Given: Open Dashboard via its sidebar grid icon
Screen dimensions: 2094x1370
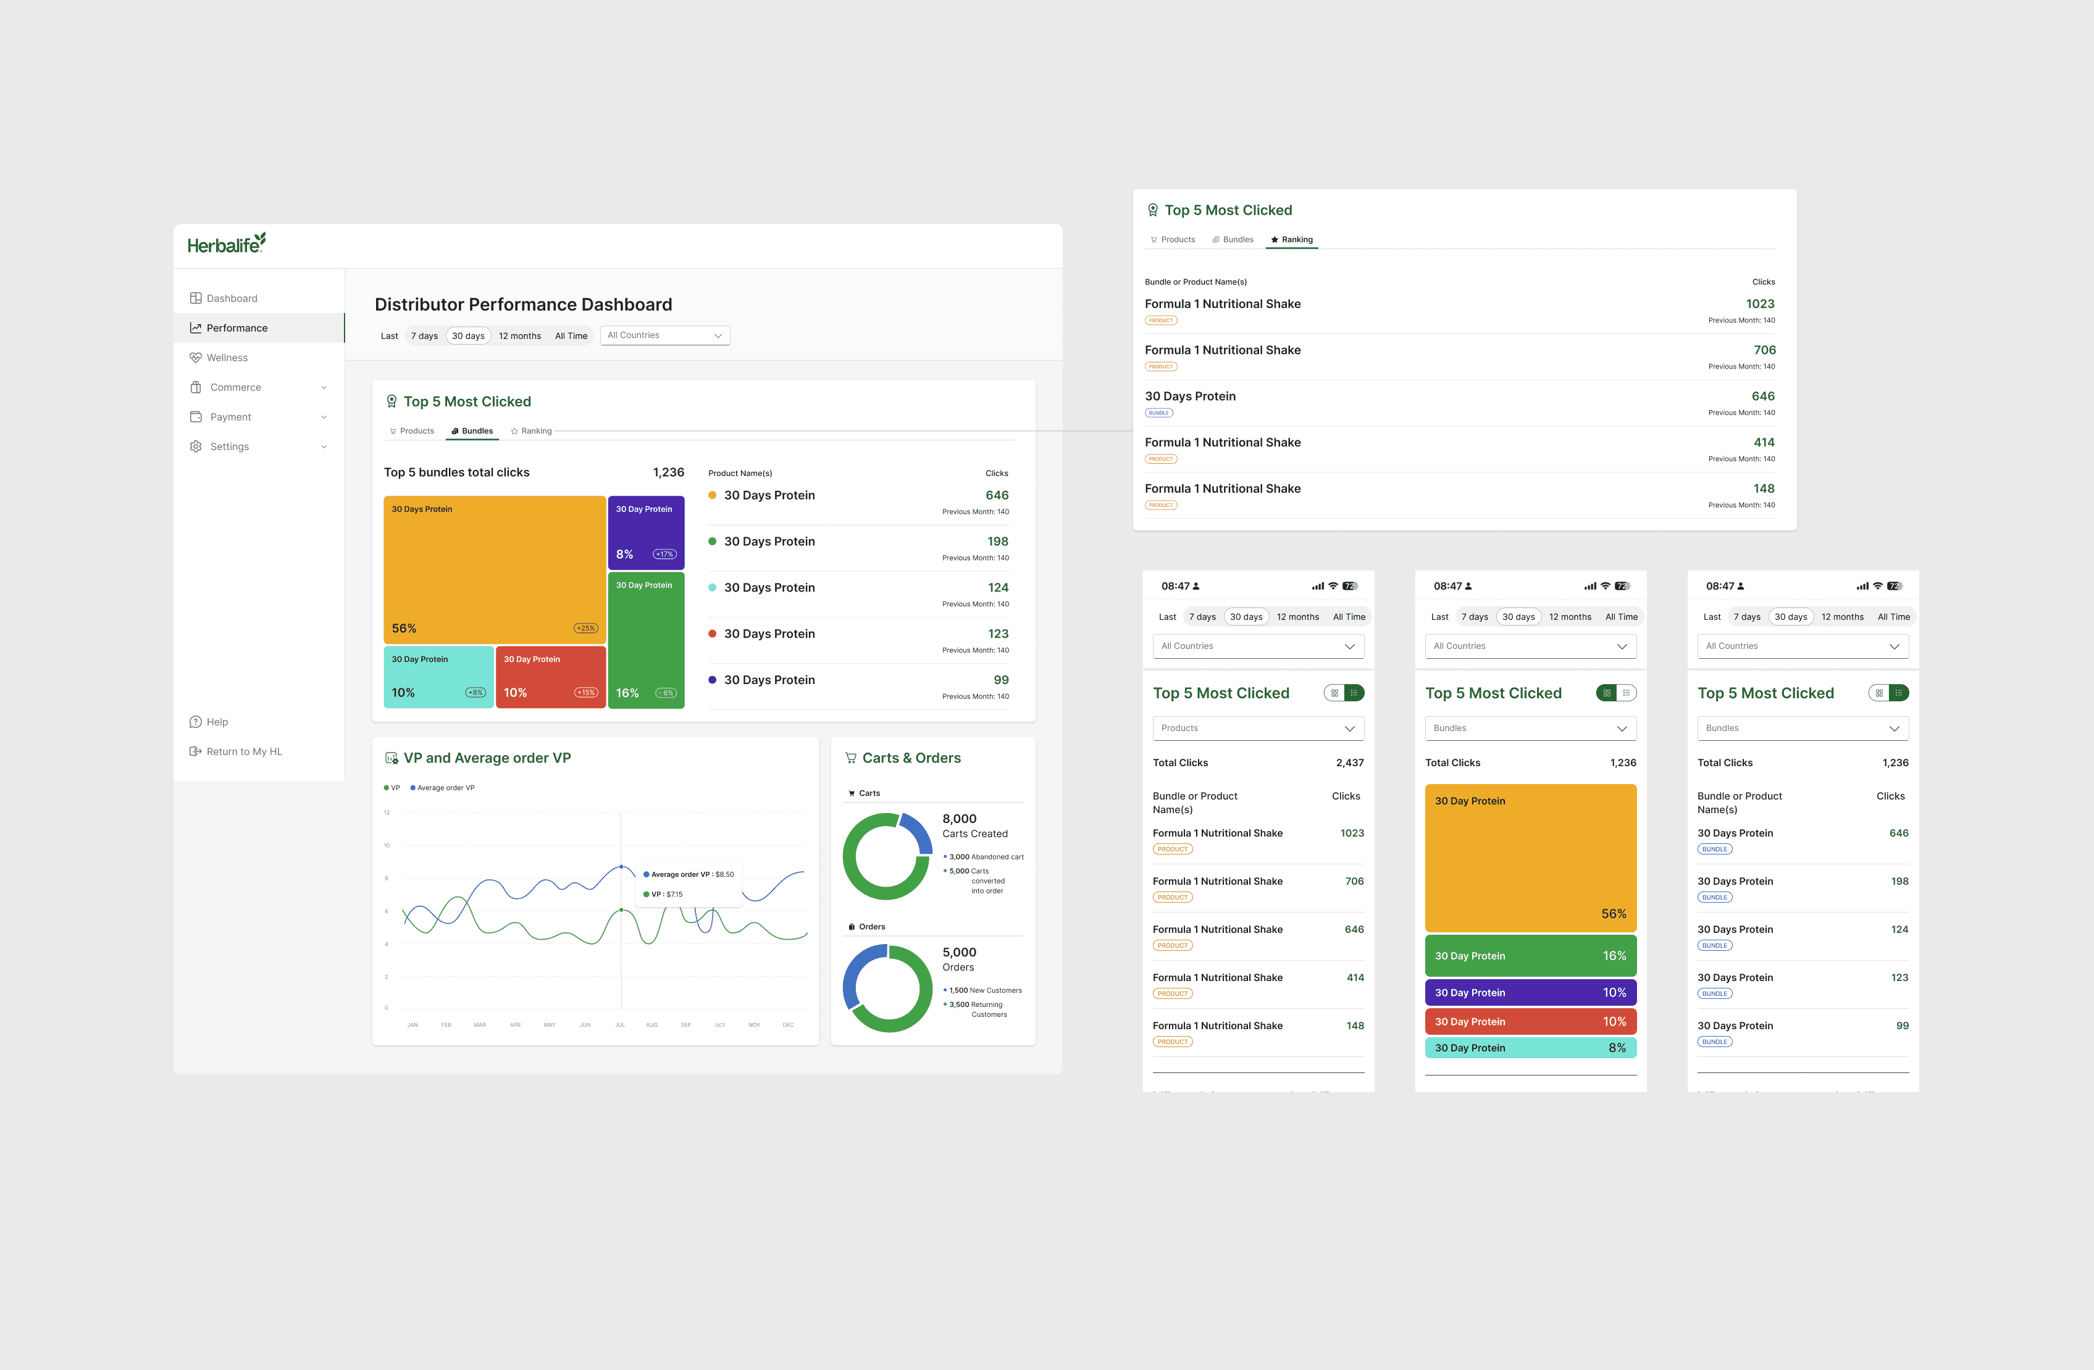Looking at the screenshot, I should pos(195,298).
